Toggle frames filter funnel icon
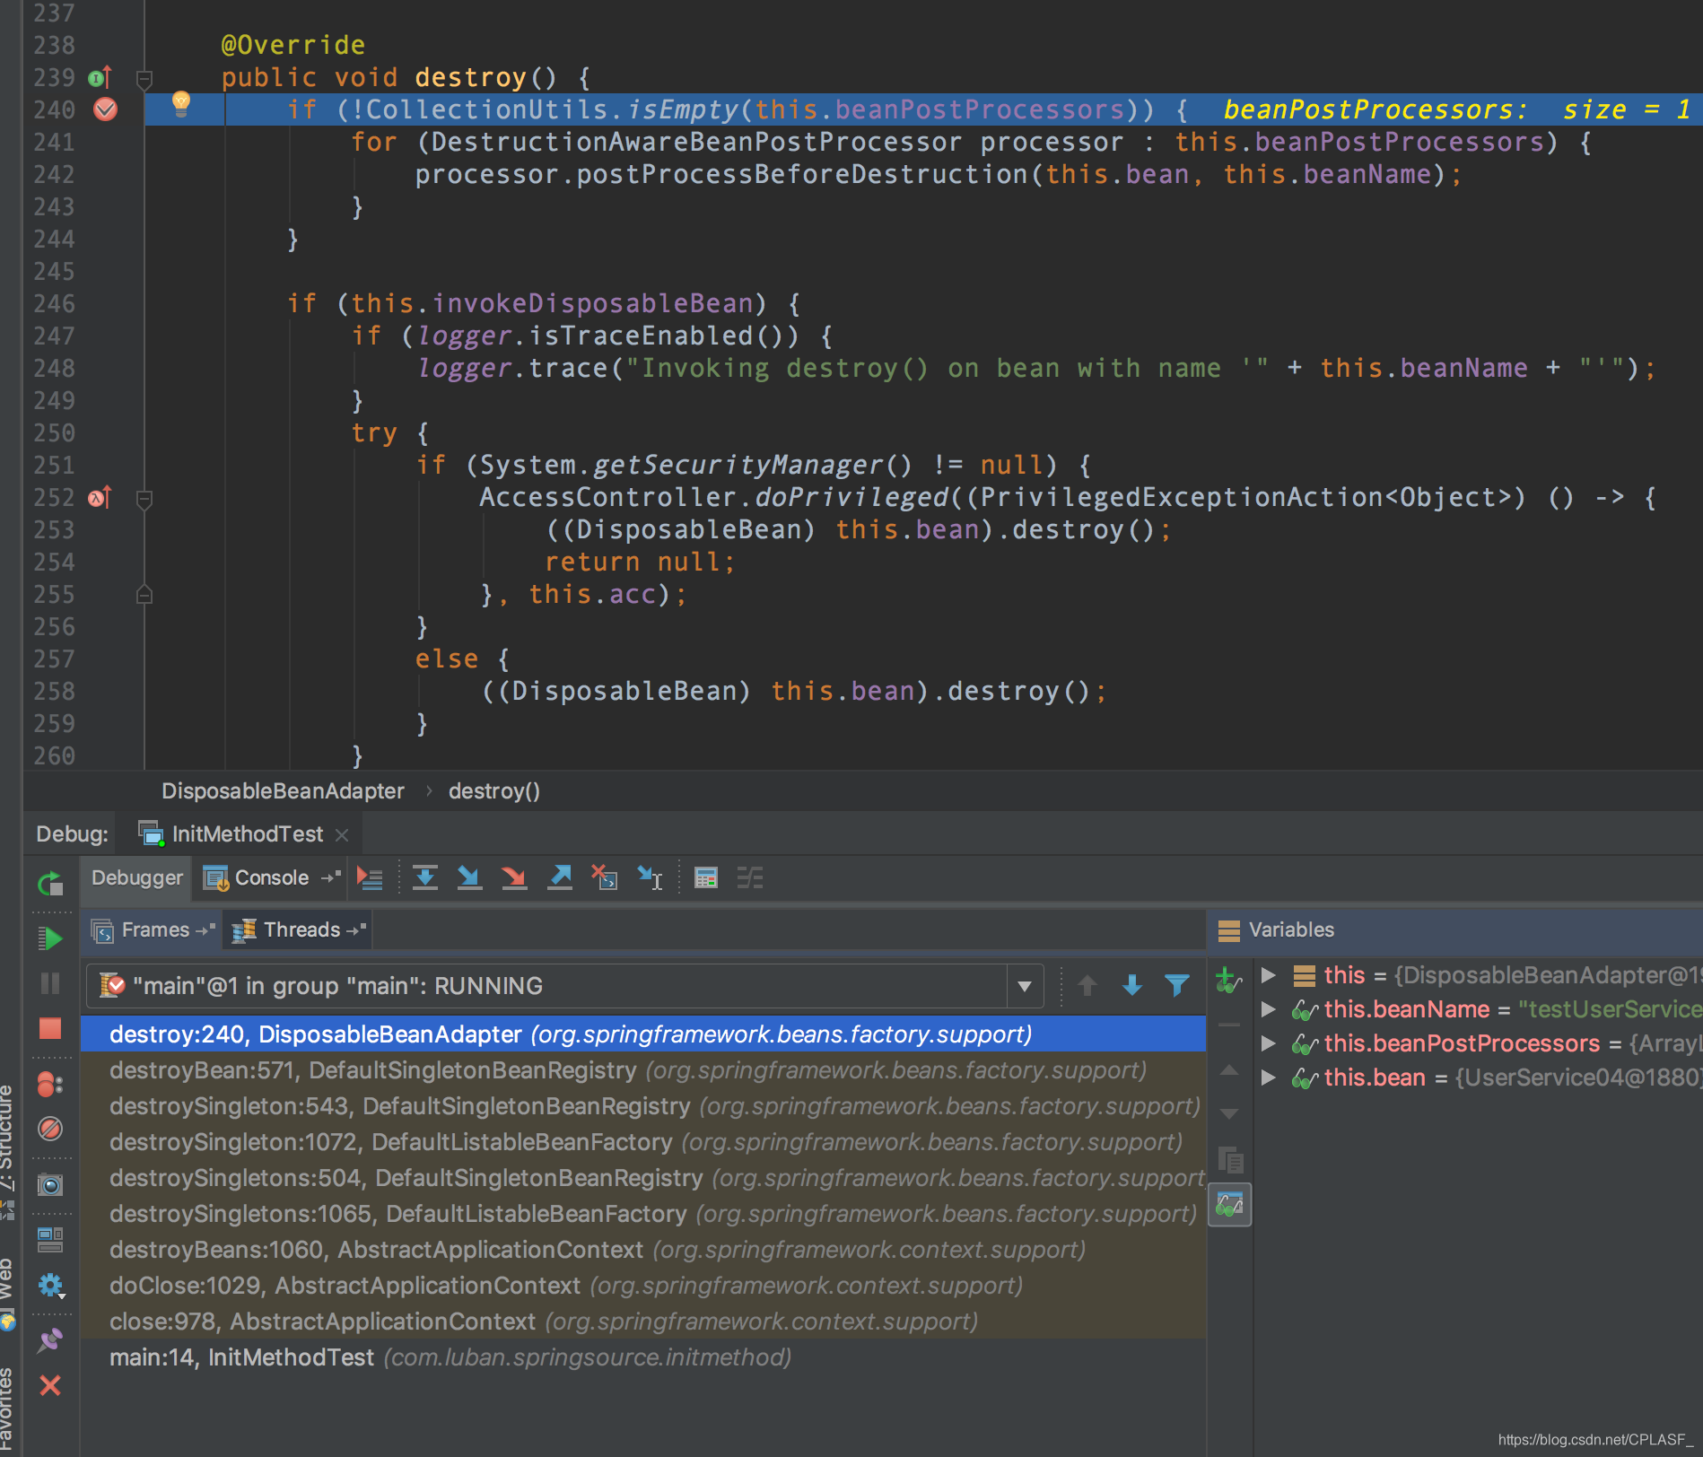Viewport: 1703px width, 1457px height. [1177, 986]
